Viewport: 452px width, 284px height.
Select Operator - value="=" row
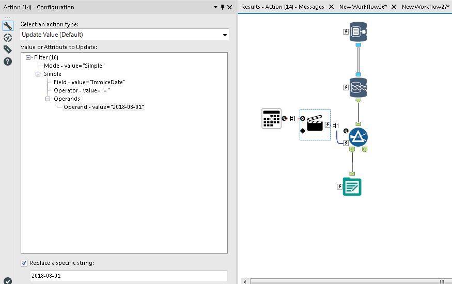pos(82,90)
